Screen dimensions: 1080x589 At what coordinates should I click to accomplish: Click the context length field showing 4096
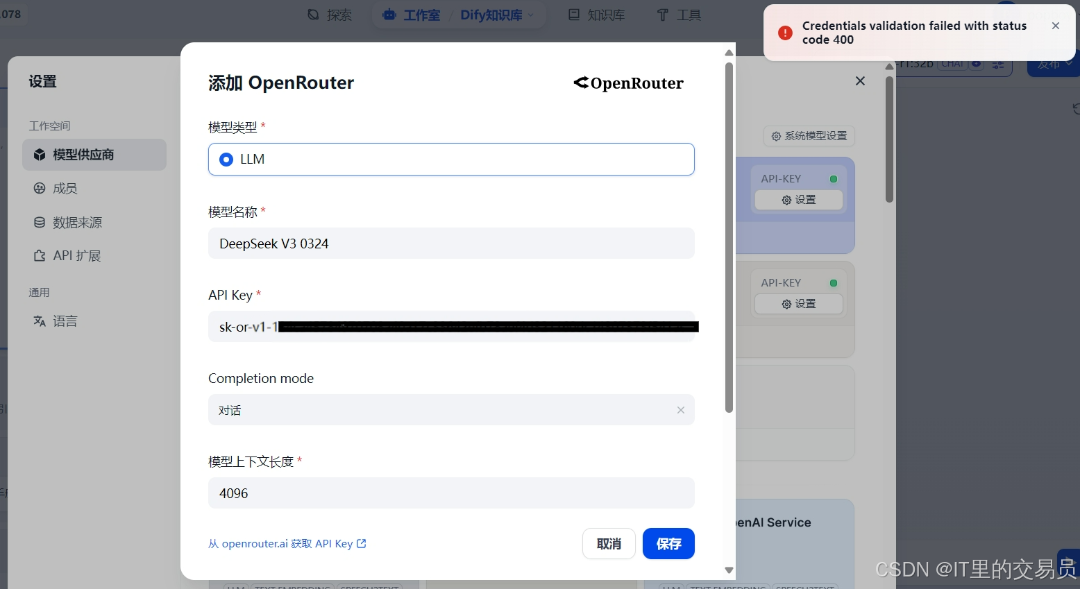tap(451, 493)
